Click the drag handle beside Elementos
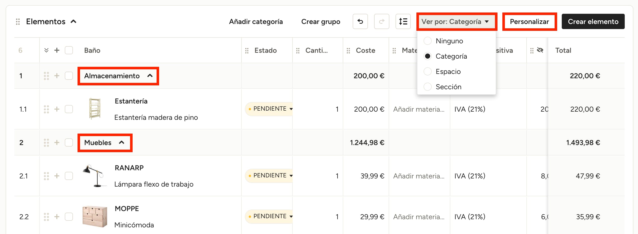 [18, 22]
